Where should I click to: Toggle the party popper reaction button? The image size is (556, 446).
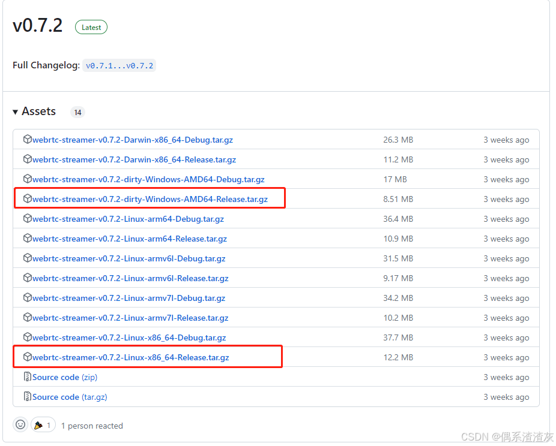point(43,425)
